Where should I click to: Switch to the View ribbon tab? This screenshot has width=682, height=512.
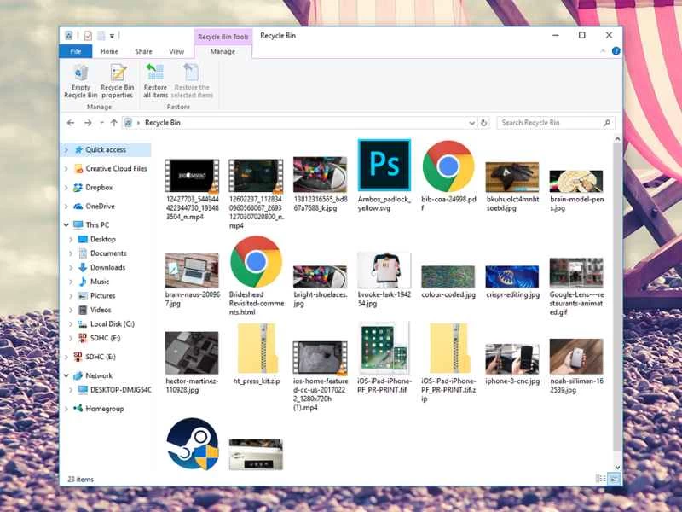[176, 51]
